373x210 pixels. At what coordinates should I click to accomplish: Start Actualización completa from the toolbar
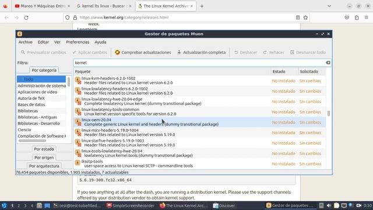click(201, 52)
